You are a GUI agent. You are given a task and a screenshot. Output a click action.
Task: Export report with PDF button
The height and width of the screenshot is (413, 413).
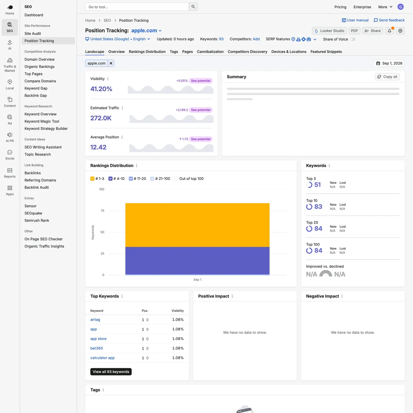[x=354, y=31]
